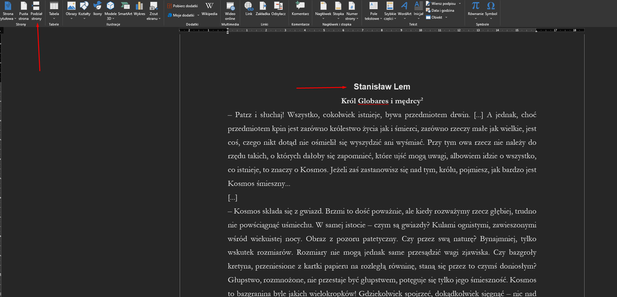Open the Symbol omega menu
This screenshot has width=617, height=297.
pyautogui.click(x=490, y=11)
